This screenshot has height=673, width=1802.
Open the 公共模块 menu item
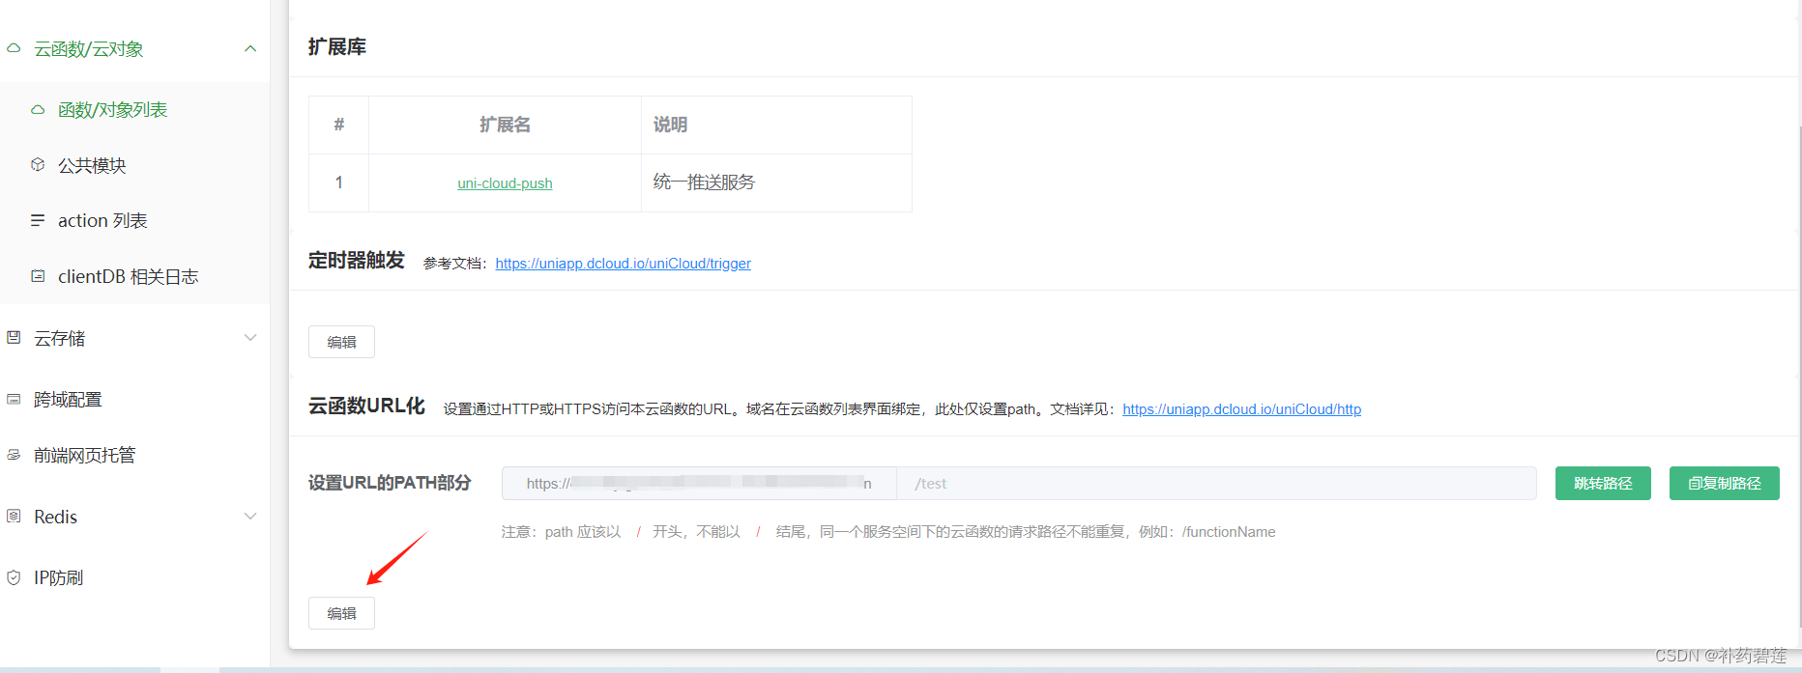tap(134, 165)
